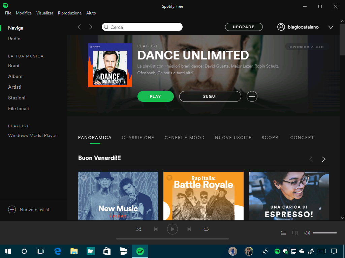Click the magnifier icon in search box
This screenshot has width=345, height=258.
(x=106, y=27)
